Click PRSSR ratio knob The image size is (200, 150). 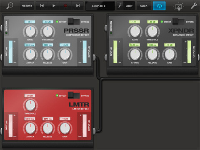pos(30,31)
